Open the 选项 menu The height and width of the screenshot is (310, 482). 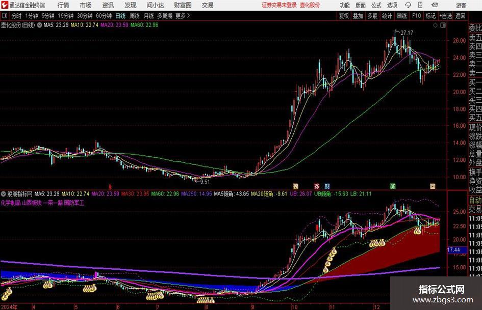(x=392, y=5)
